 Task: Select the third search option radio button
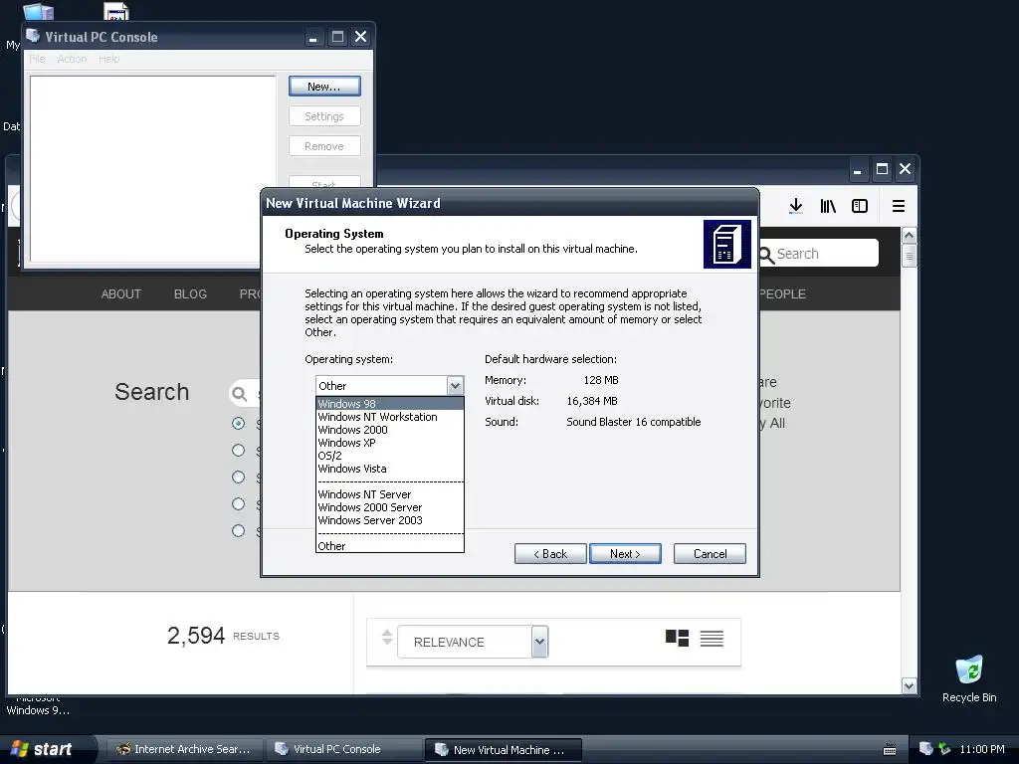pos(239,477)
